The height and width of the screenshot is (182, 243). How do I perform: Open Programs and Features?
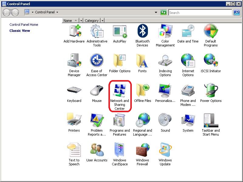coord(120,125)
